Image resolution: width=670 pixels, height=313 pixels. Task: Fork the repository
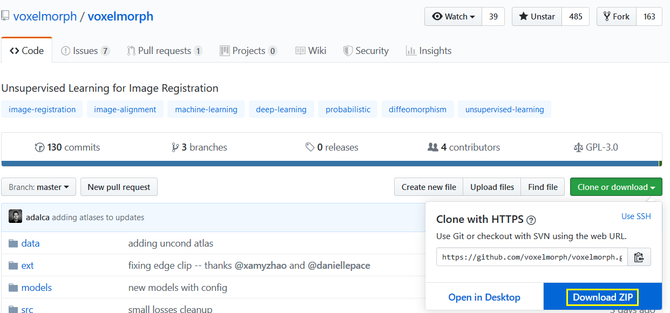[616, 17]
